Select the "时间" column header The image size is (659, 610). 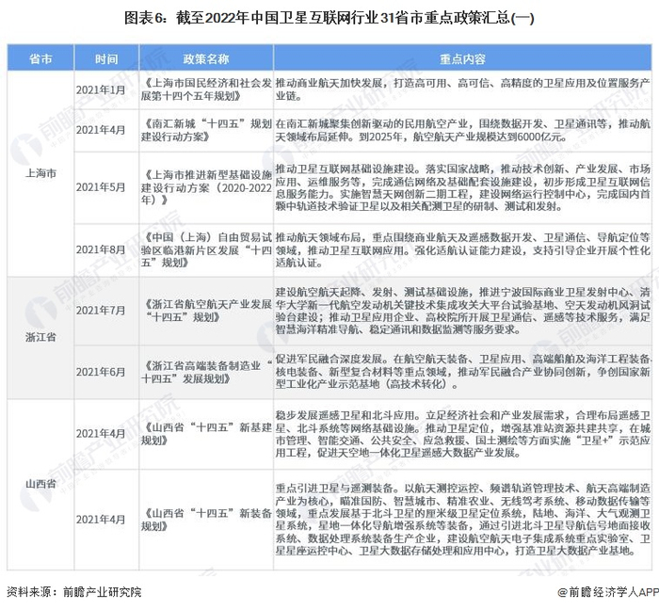[x=106, y=58]
